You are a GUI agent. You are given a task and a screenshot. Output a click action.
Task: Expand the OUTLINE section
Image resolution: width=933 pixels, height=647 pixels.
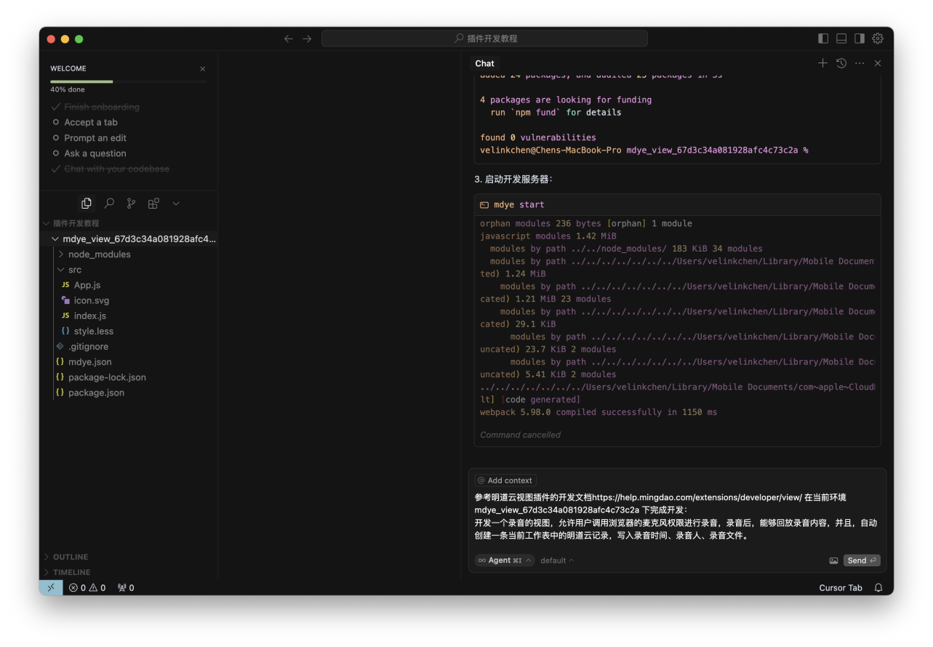(x=70, y=557)
